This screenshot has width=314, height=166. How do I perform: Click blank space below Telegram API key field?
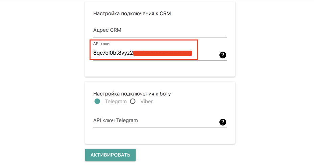tap(160, 136)
